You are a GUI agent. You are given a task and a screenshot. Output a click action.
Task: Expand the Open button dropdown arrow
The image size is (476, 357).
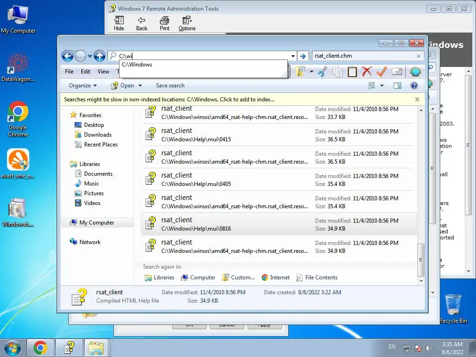click(x=140, y=86)
